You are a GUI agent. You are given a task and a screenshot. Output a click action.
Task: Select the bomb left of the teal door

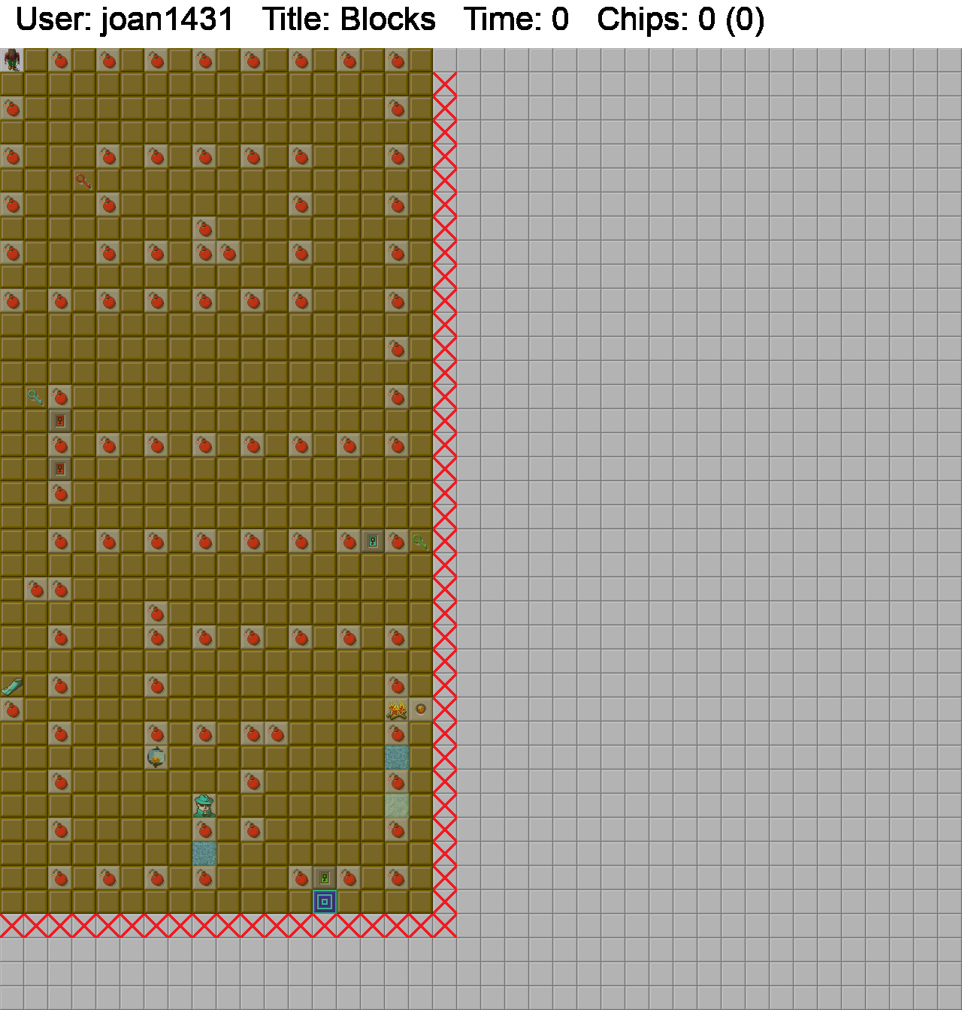point(349,541)
